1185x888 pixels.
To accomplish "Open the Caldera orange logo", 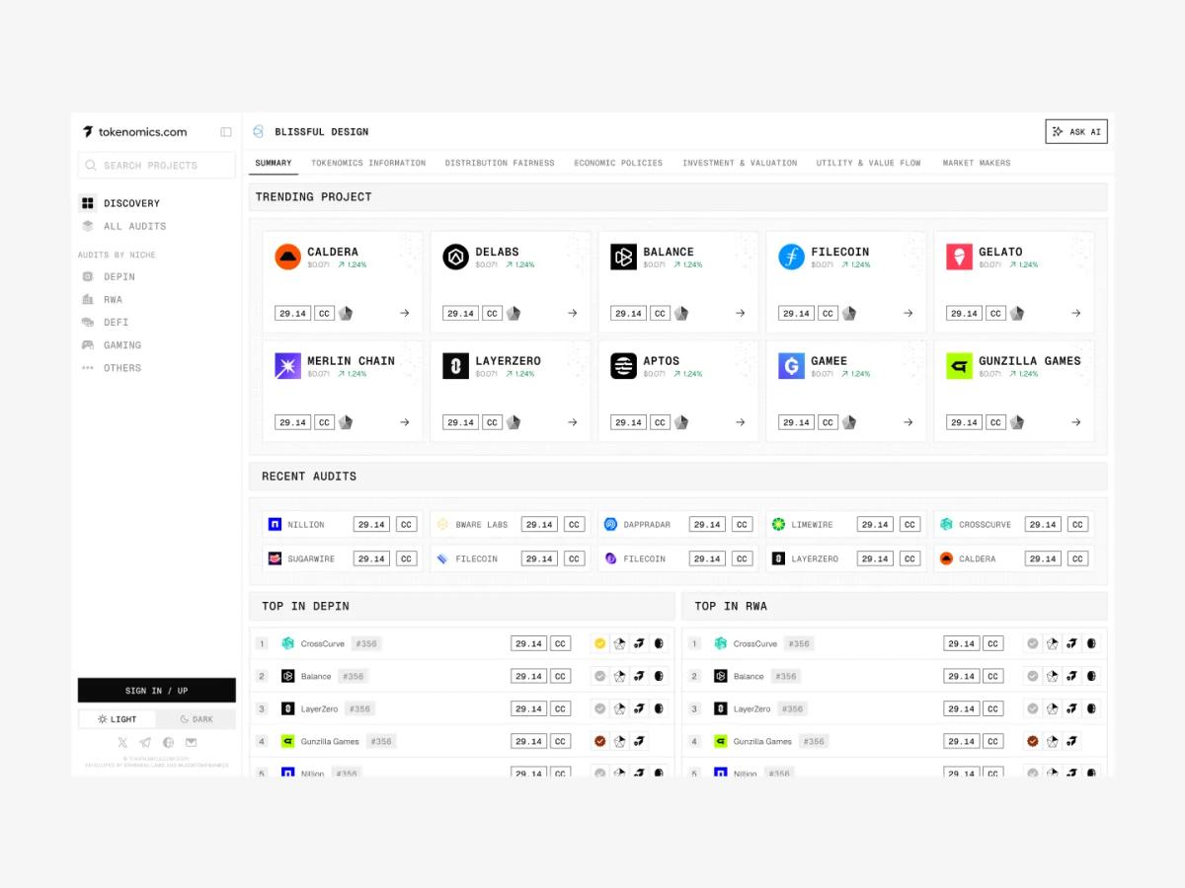I will (287, 258).
